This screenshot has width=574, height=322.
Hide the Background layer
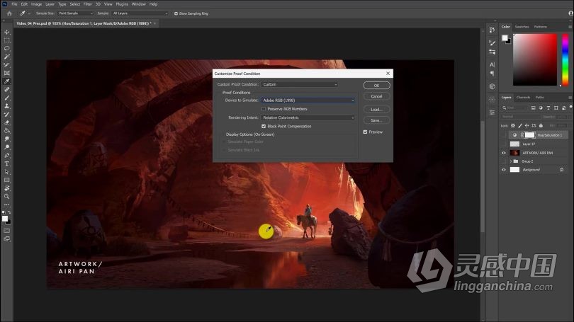pos(504,170)
